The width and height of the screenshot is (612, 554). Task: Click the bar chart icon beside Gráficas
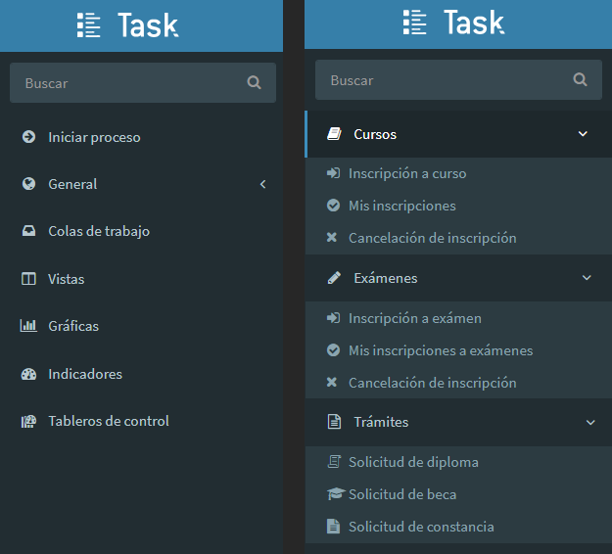pos(28,326)
